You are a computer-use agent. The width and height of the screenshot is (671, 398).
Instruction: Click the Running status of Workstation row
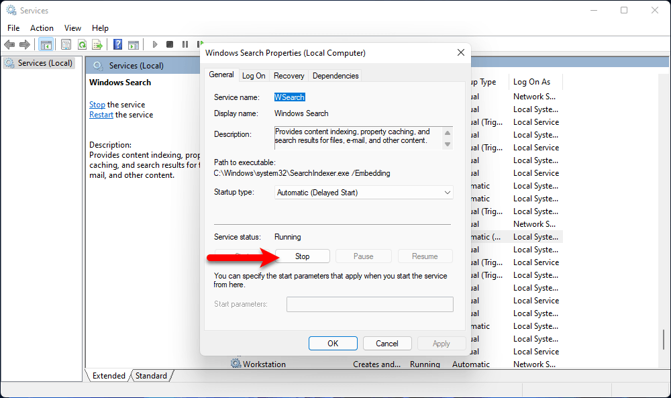[x=425, y=364]
